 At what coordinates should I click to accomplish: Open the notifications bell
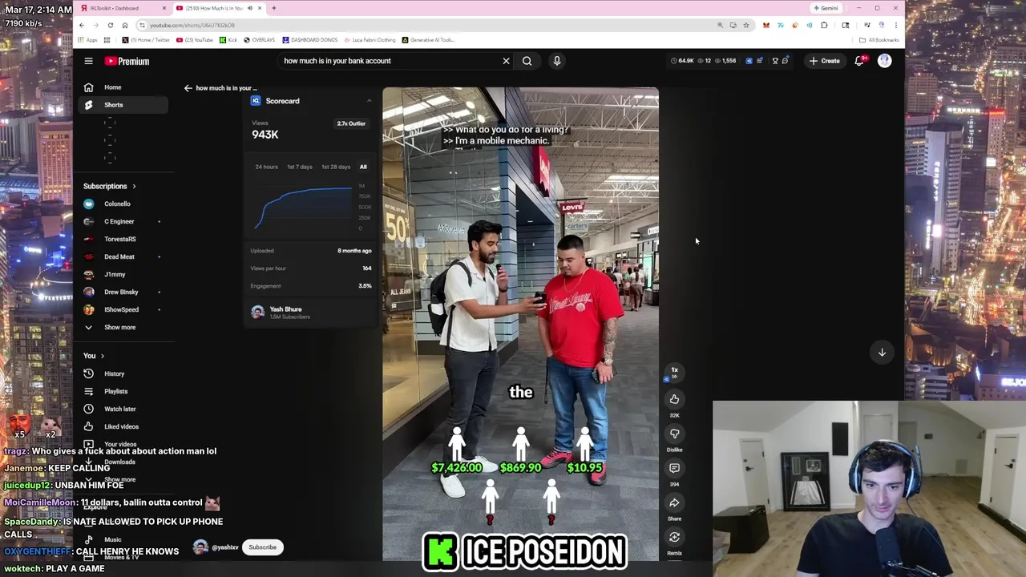(859, 61)
